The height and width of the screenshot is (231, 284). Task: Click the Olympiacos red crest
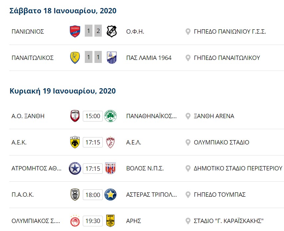75,221
